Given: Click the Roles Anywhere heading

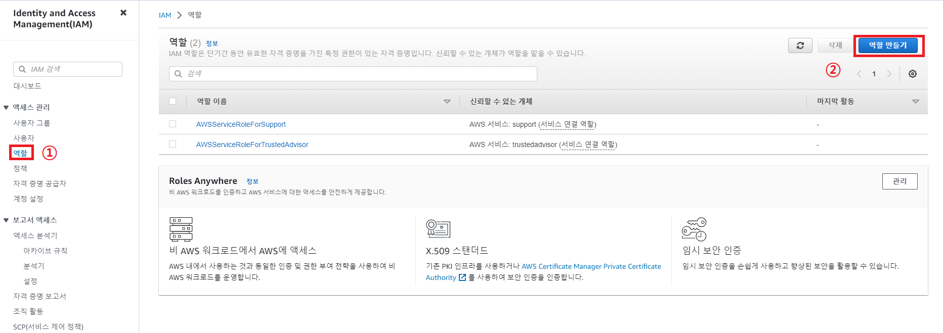Looking at the screenshot, I should point(203,181).
